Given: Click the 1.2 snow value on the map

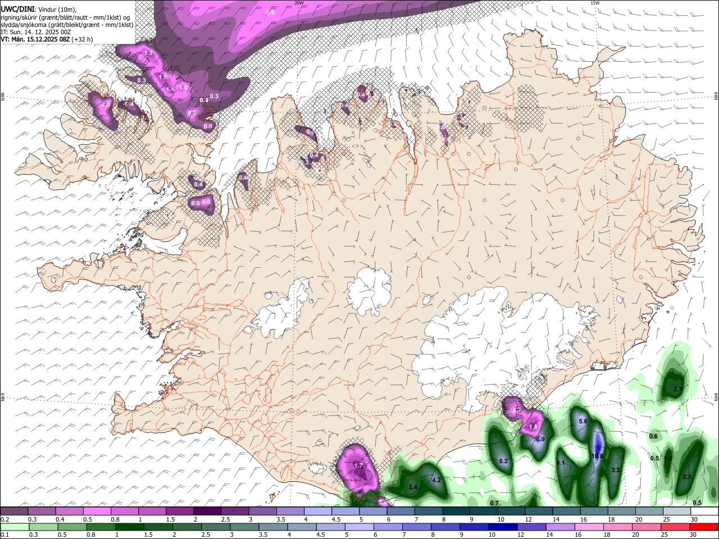Looking at the screenshot, I should coord(149,53).
